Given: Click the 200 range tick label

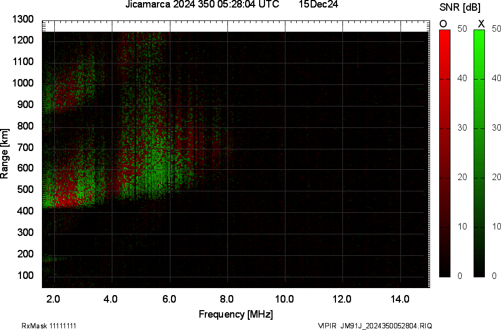Looking at the screenshot, I should coord(26,254).
